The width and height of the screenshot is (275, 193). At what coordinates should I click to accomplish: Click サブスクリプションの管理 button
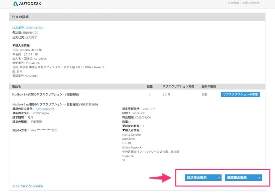tap(240, 95)
